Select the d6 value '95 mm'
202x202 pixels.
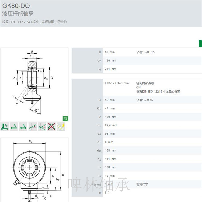pyautogui.click(x=110, y=134)
